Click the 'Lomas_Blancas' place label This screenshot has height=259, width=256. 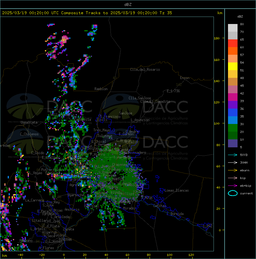coord(177,190)
